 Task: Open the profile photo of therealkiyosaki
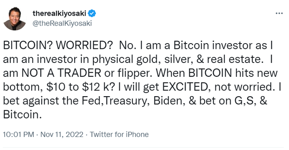click(x=14, y=18)
